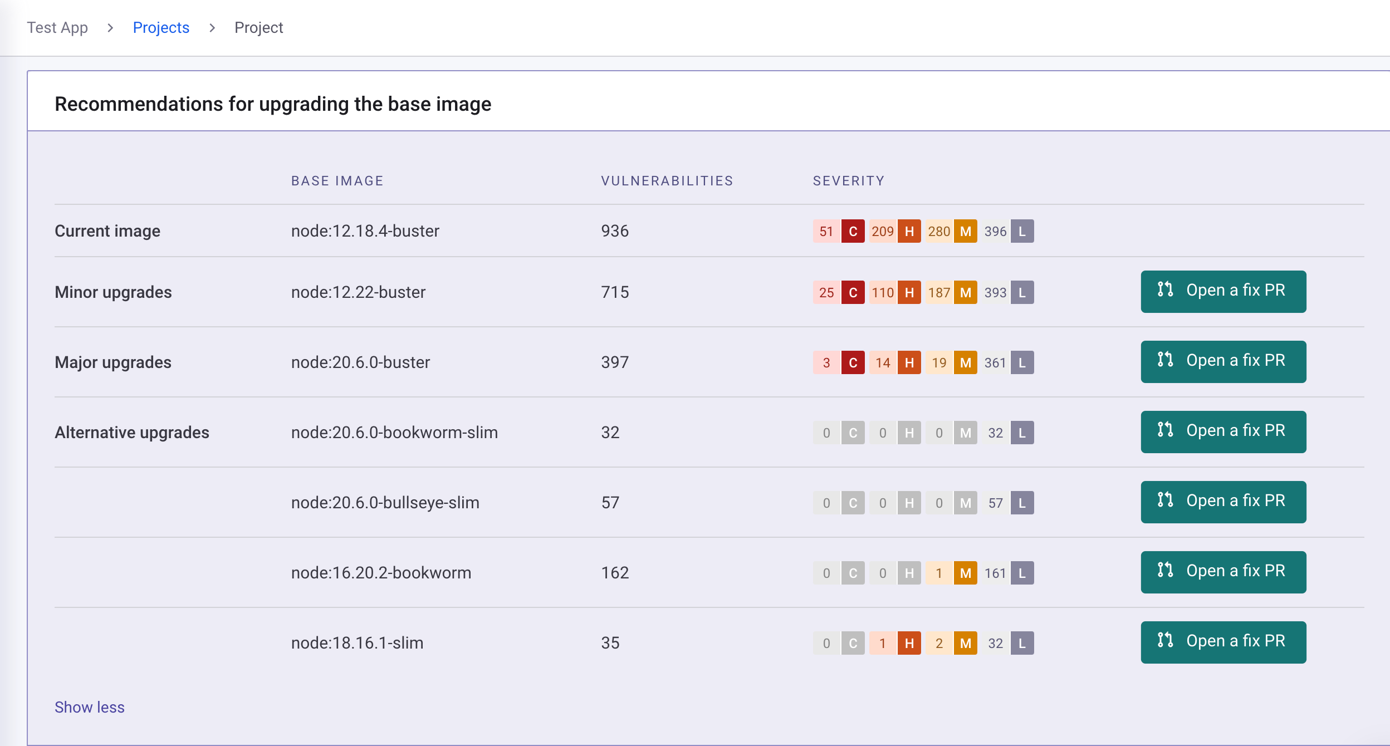
Task: Click the high severity badge for node:18.16.1-slim
Action: pyautogui.click(x=909, y=644)
